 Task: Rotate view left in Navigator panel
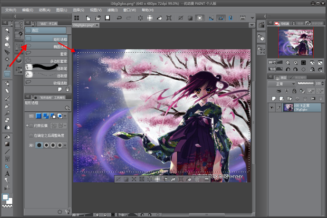288,69
